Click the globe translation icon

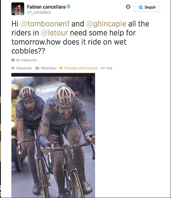13,60
